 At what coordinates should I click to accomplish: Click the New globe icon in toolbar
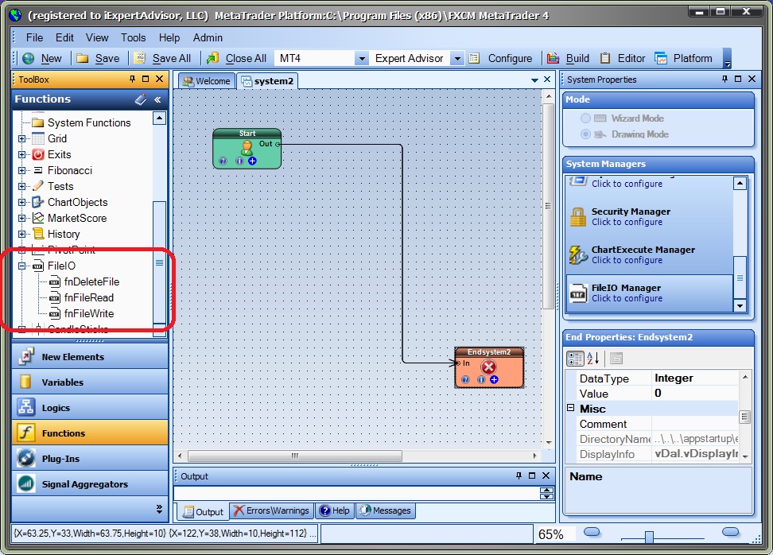pos(29,58)
